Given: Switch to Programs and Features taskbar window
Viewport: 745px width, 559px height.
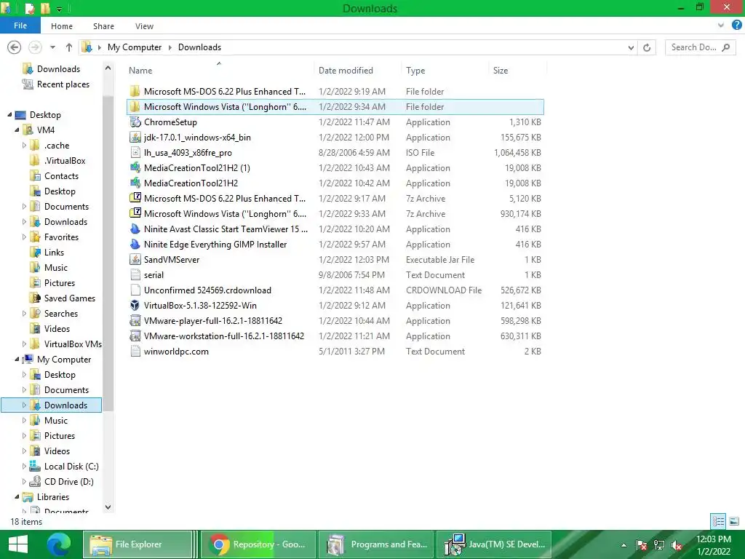Looking at the screenshot, I should [378, 544].
